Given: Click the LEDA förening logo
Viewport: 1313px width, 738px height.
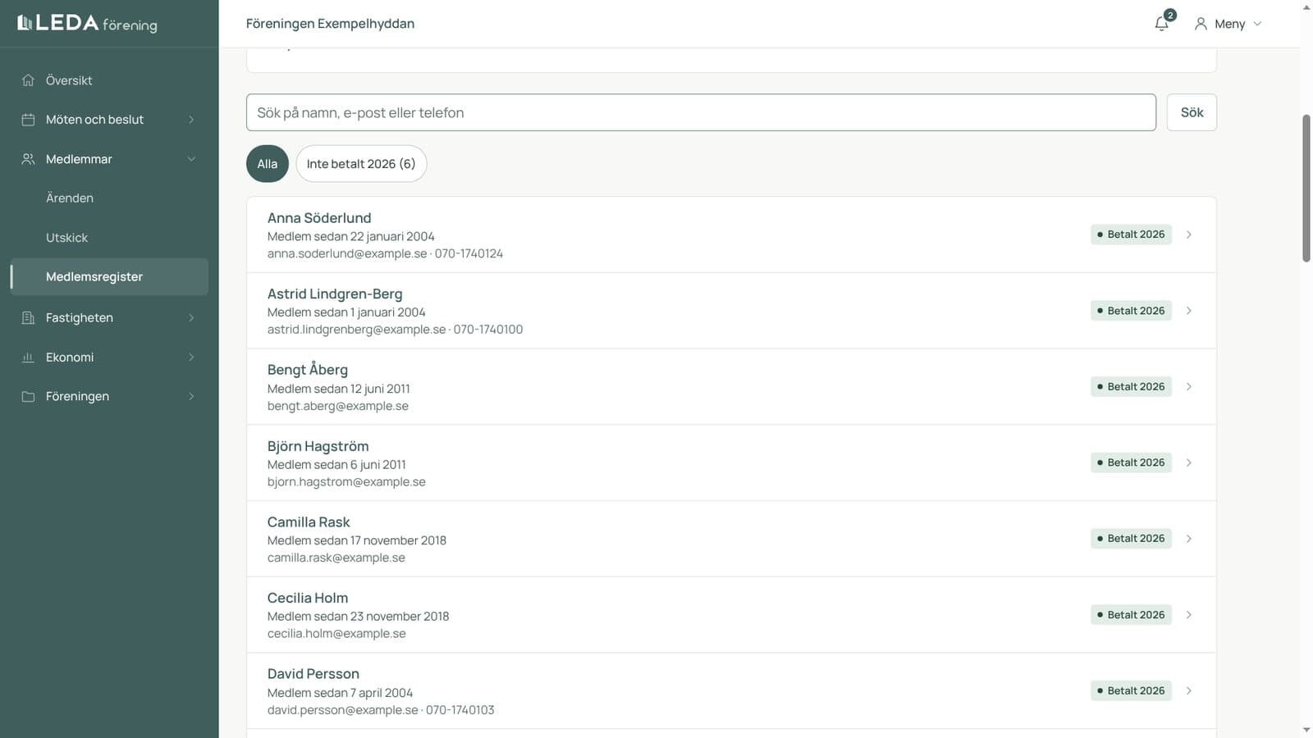Looking at the screenshot, I should coord(87,23).
